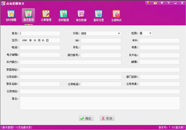Open the 备份数据 backup data module
186x130 pixels.
[x=81, y=16]
